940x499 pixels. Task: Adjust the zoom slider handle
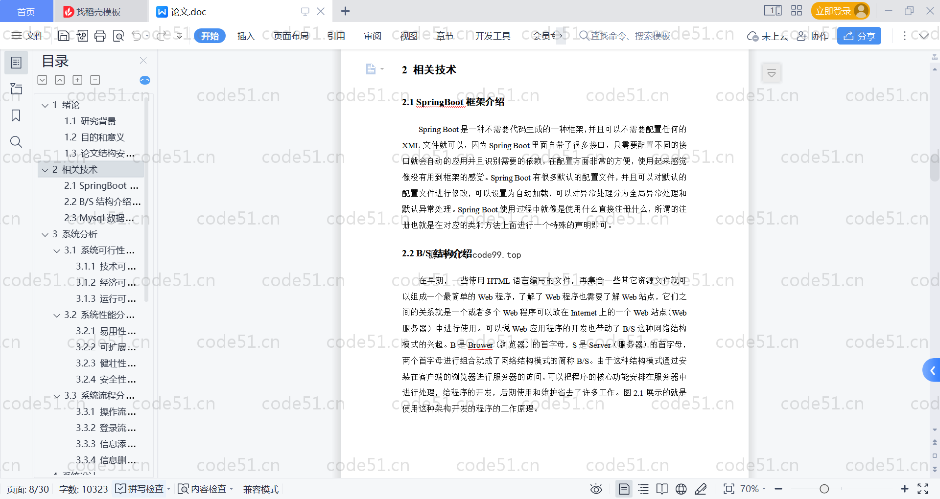[824, 489]
